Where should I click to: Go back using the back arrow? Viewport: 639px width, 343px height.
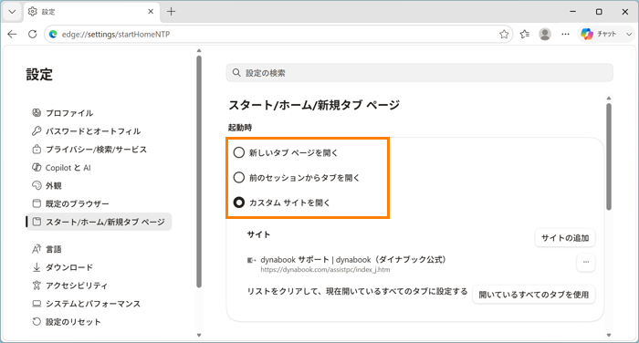tap(12, 35)
